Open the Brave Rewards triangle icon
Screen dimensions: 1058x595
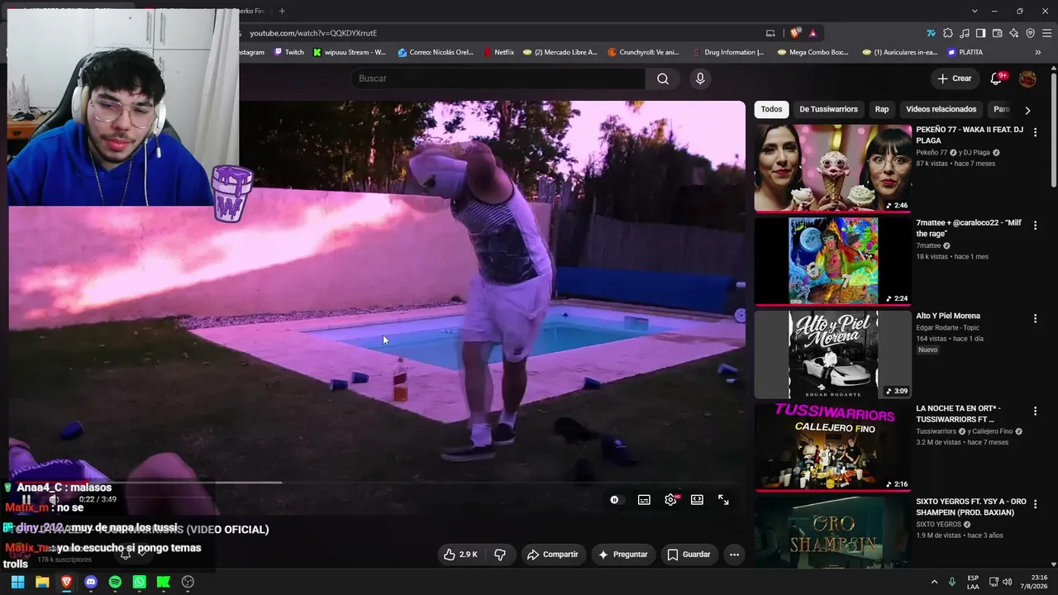click(x=813, y=33)
